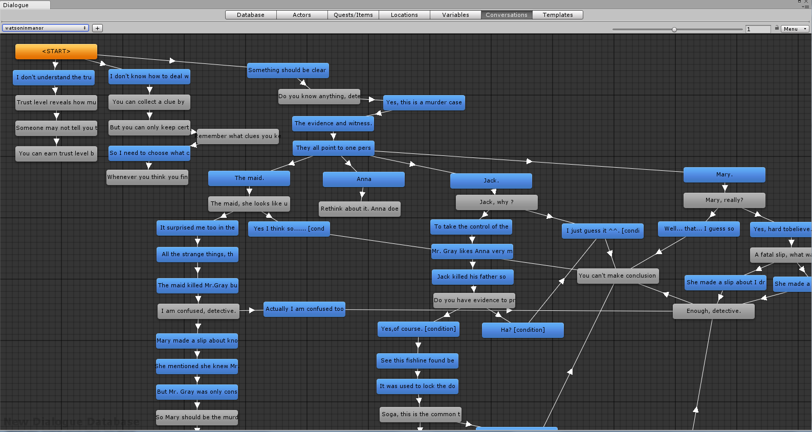Go to the Quests/Items tab
The width and height of the screenshot is (812, 432).
(353, 15)
